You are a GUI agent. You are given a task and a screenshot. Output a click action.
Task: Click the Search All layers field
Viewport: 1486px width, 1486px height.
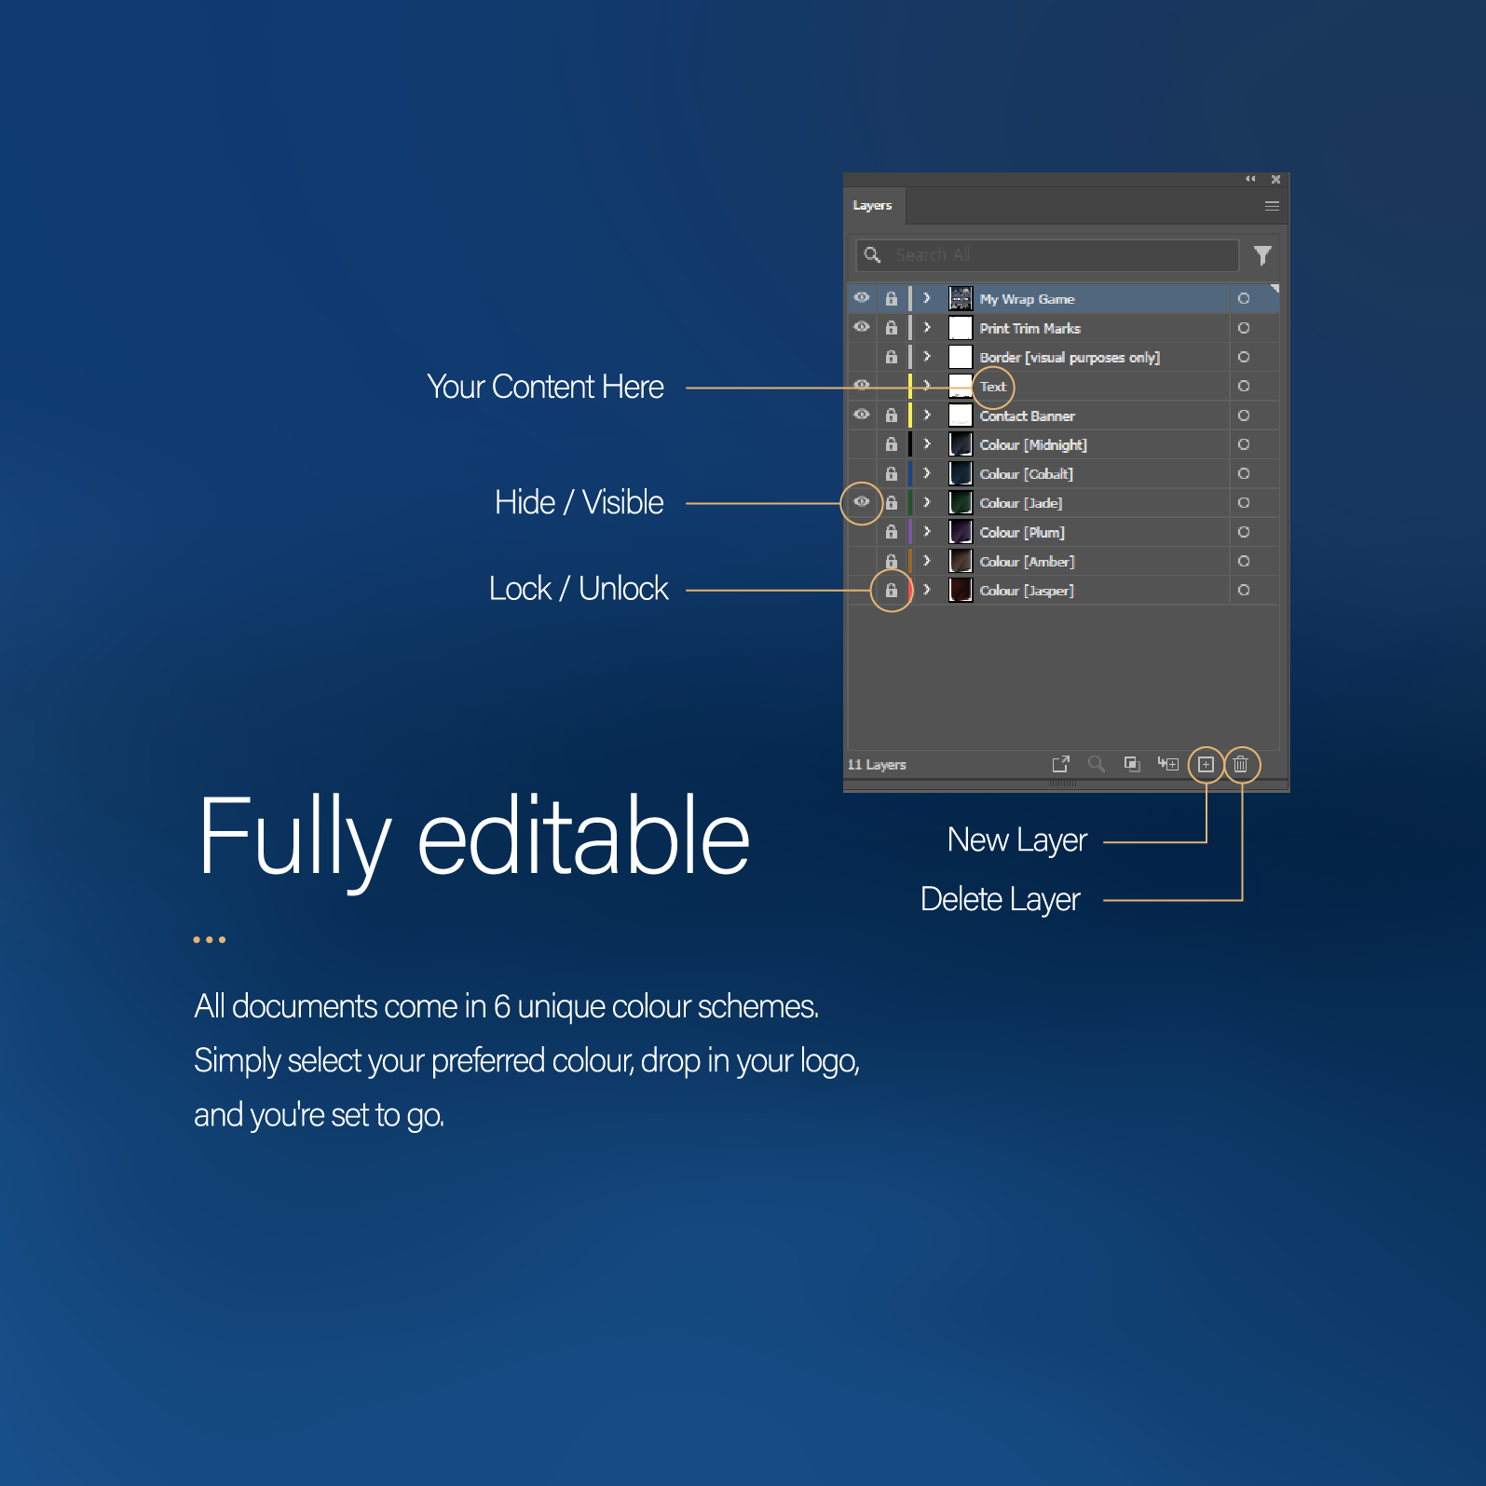1062,255
